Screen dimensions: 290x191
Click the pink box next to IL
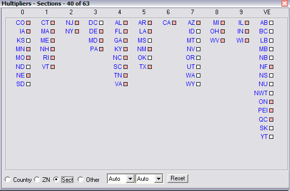pos(247,23)
